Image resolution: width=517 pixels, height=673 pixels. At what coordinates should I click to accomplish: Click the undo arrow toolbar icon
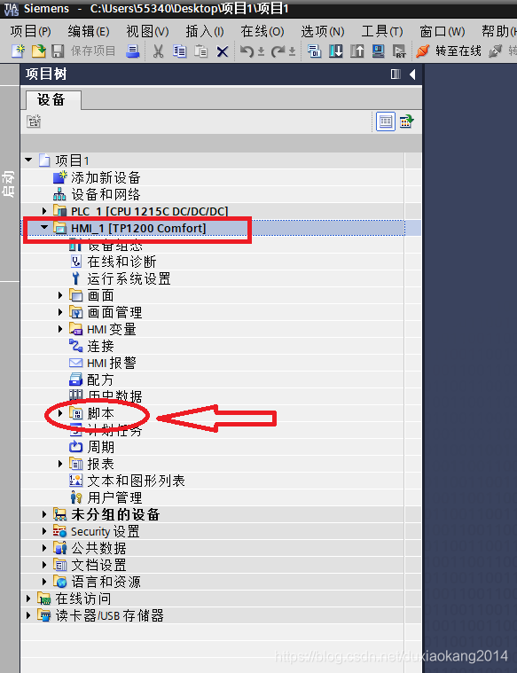(x=247, y=51)
